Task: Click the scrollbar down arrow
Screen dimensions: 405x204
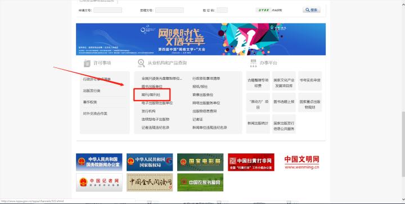Action: (403, 200)
